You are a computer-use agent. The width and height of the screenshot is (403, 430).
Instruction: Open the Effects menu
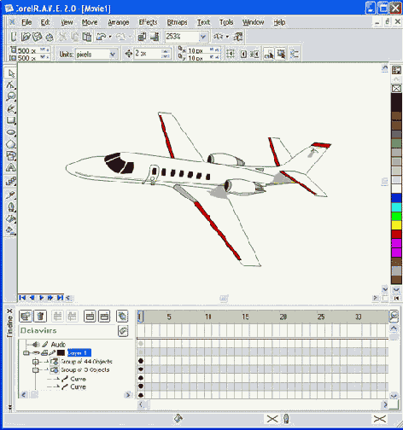[x=148, y=22]
